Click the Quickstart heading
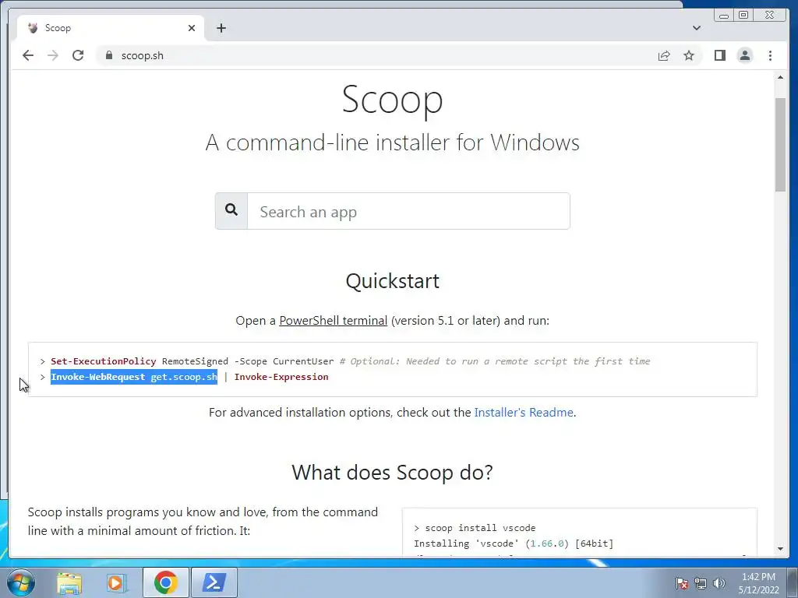Image resolution: width=798 pixels, height=598 pixels. click(393, 280)
